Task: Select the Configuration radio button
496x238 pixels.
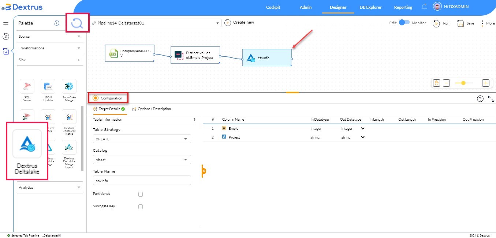Action: (96, 98)
